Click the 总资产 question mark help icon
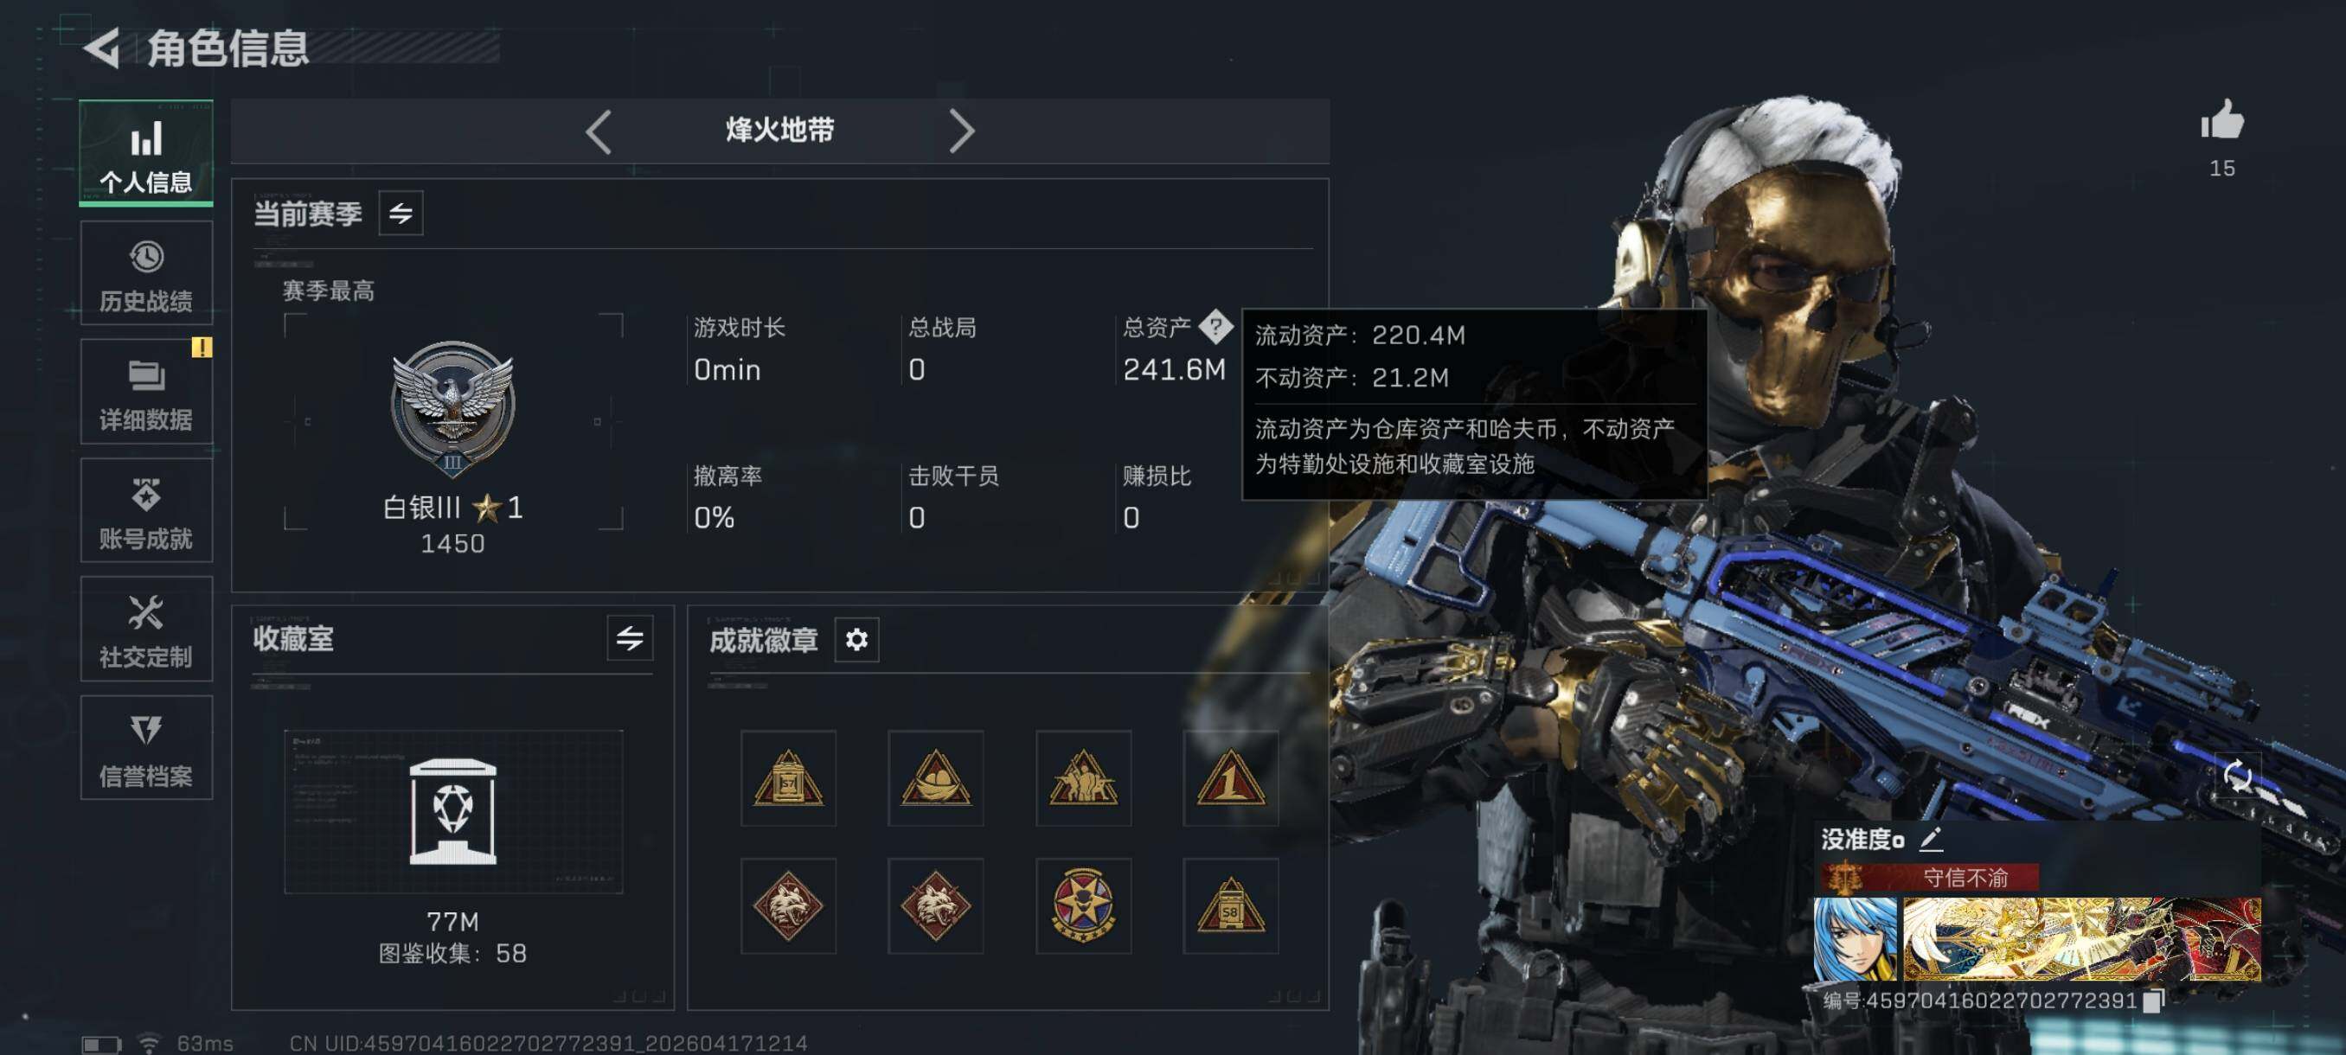 [1215, 326]
